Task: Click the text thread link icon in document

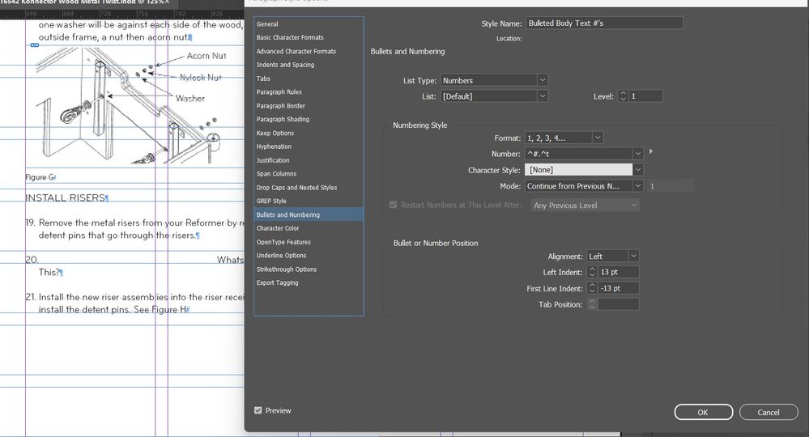Action: (x=35, y=45)
